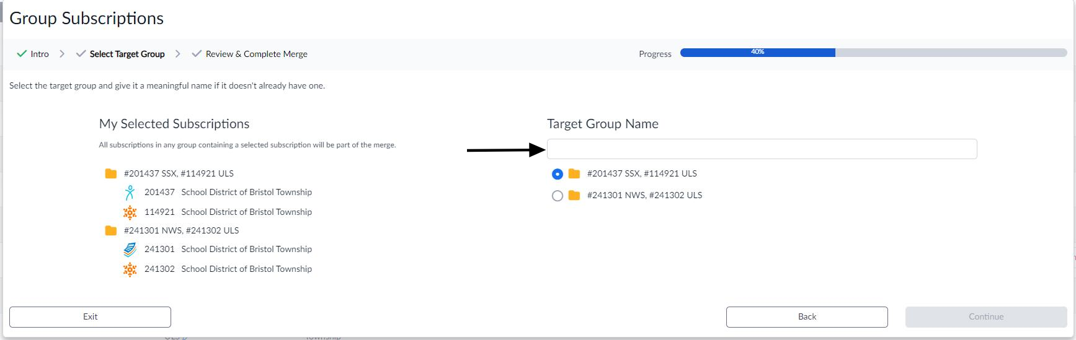Focus the Target Group Name text field
The width and height of the screenshot is (1076, 340).
[762, 149]
